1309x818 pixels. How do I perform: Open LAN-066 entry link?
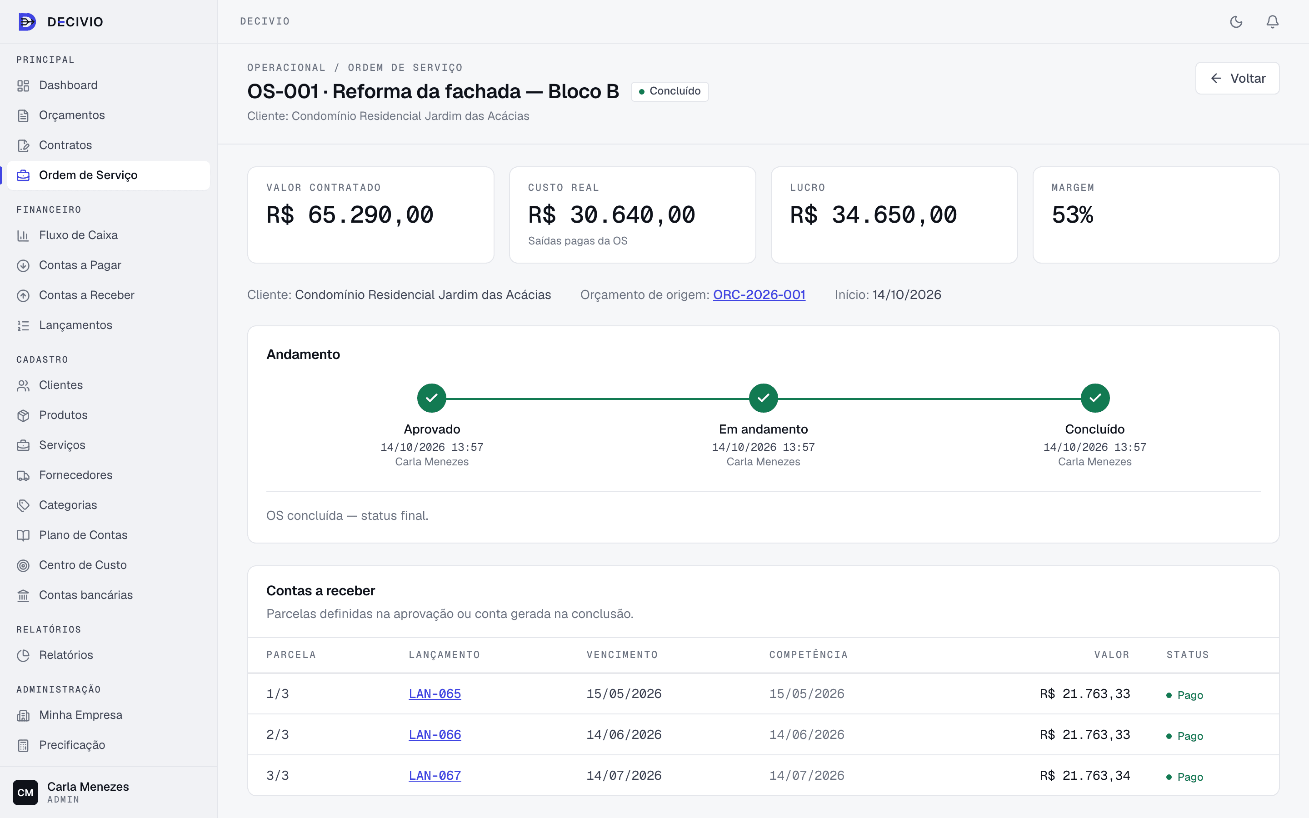435,735
